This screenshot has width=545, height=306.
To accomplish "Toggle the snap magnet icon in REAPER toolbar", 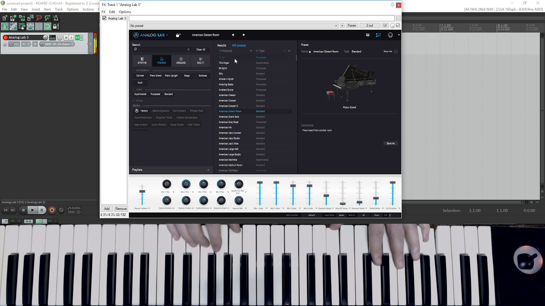I will (47, 26).
